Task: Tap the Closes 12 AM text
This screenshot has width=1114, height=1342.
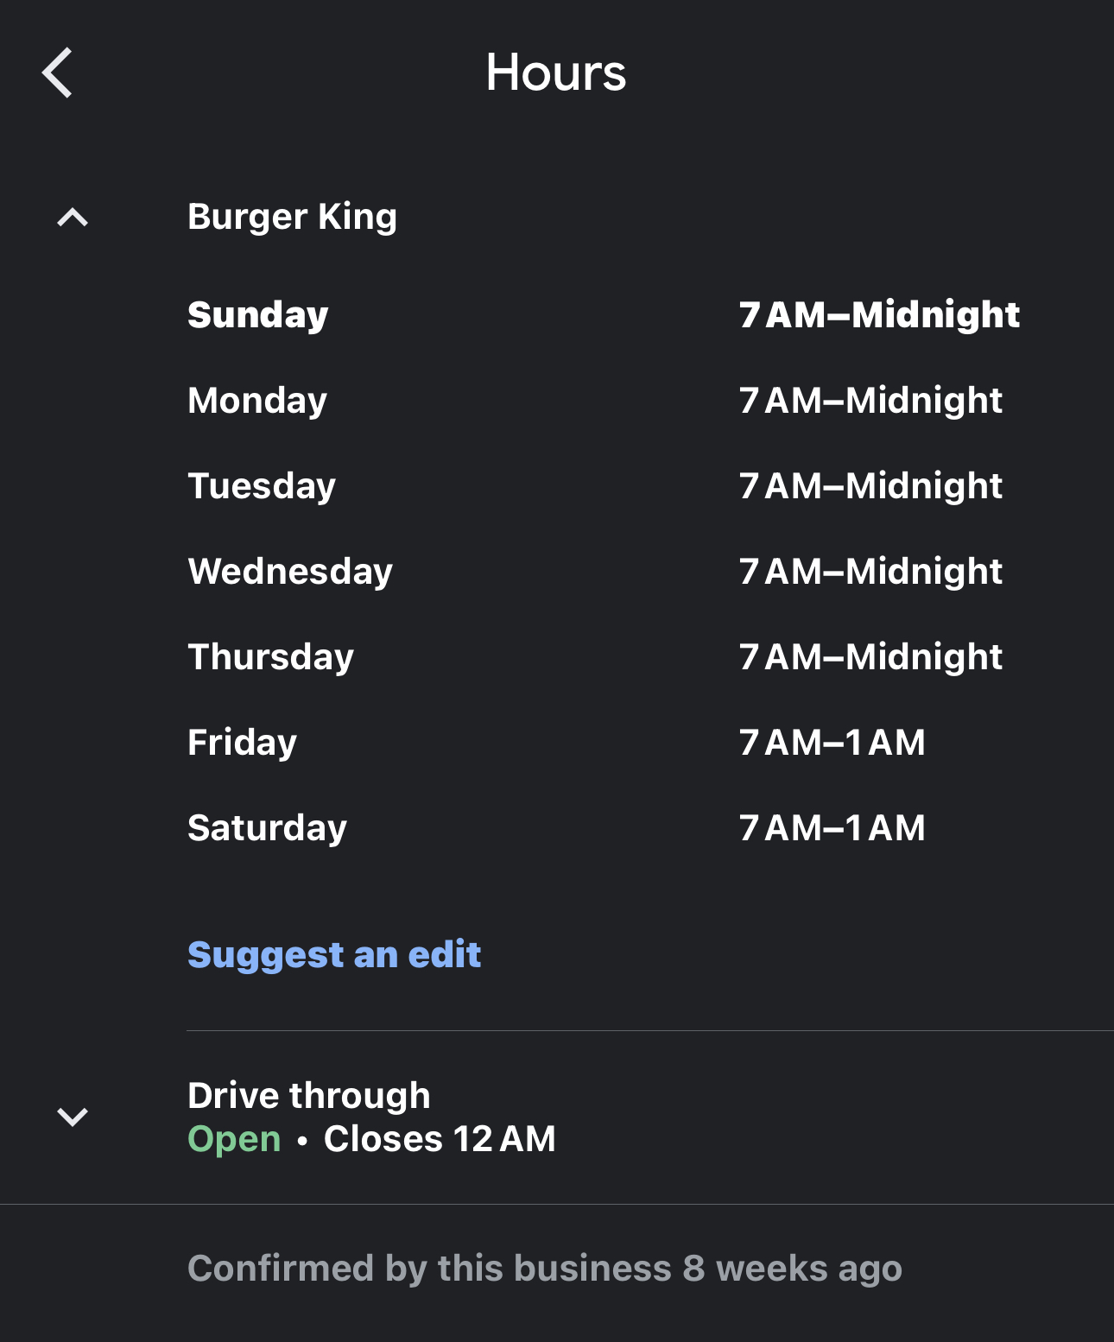Action: (440, 1139)
